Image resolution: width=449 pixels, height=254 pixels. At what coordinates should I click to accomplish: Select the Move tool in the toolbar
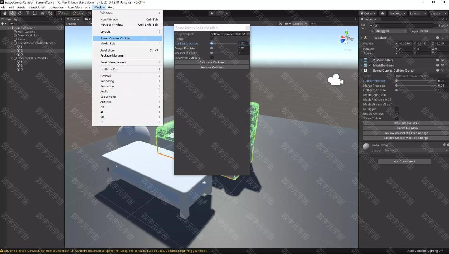(13, 13)
